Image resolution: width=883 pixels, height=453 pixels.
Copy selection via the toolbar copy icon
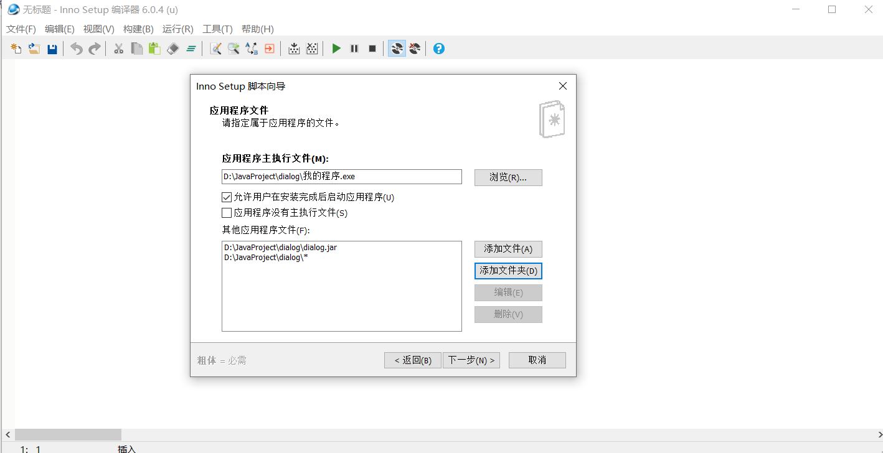136,49
